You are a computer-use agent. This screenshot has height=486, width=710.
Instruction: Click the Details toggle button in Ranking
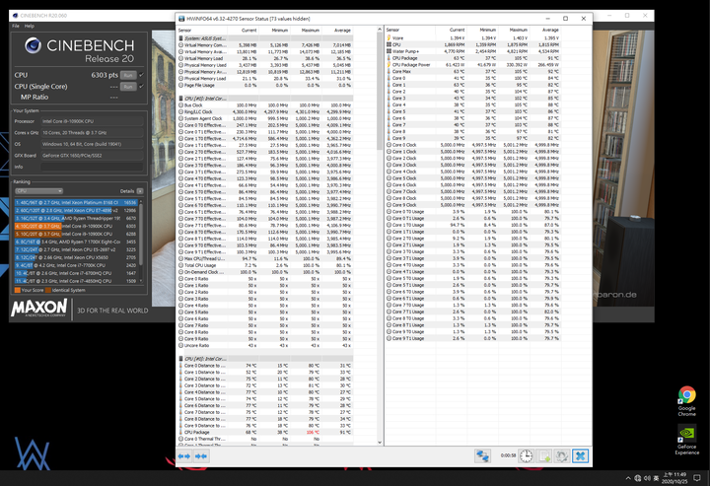[140, 191]
